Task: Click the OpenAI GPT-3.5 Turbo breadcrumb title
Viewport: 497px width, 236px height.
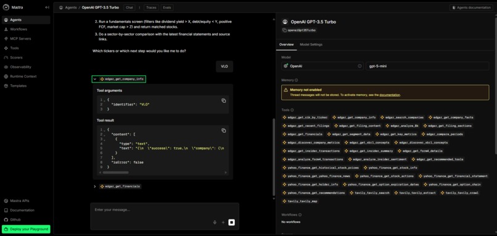Action: click(101, 7)
